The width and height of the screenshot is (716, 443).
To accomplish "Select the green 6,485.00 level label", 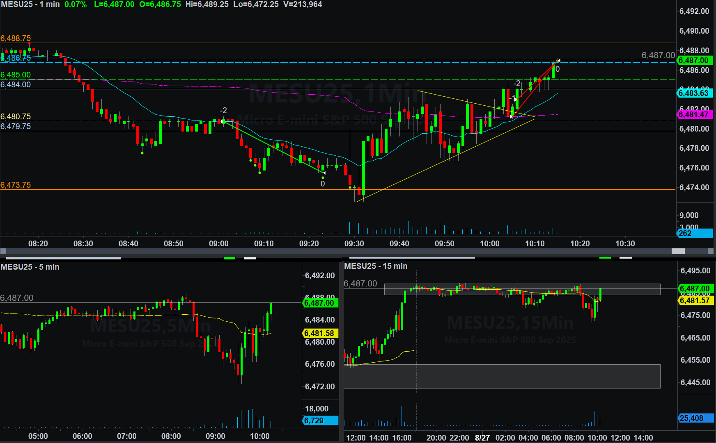I will pyautogui.click(x=16, y=75).
